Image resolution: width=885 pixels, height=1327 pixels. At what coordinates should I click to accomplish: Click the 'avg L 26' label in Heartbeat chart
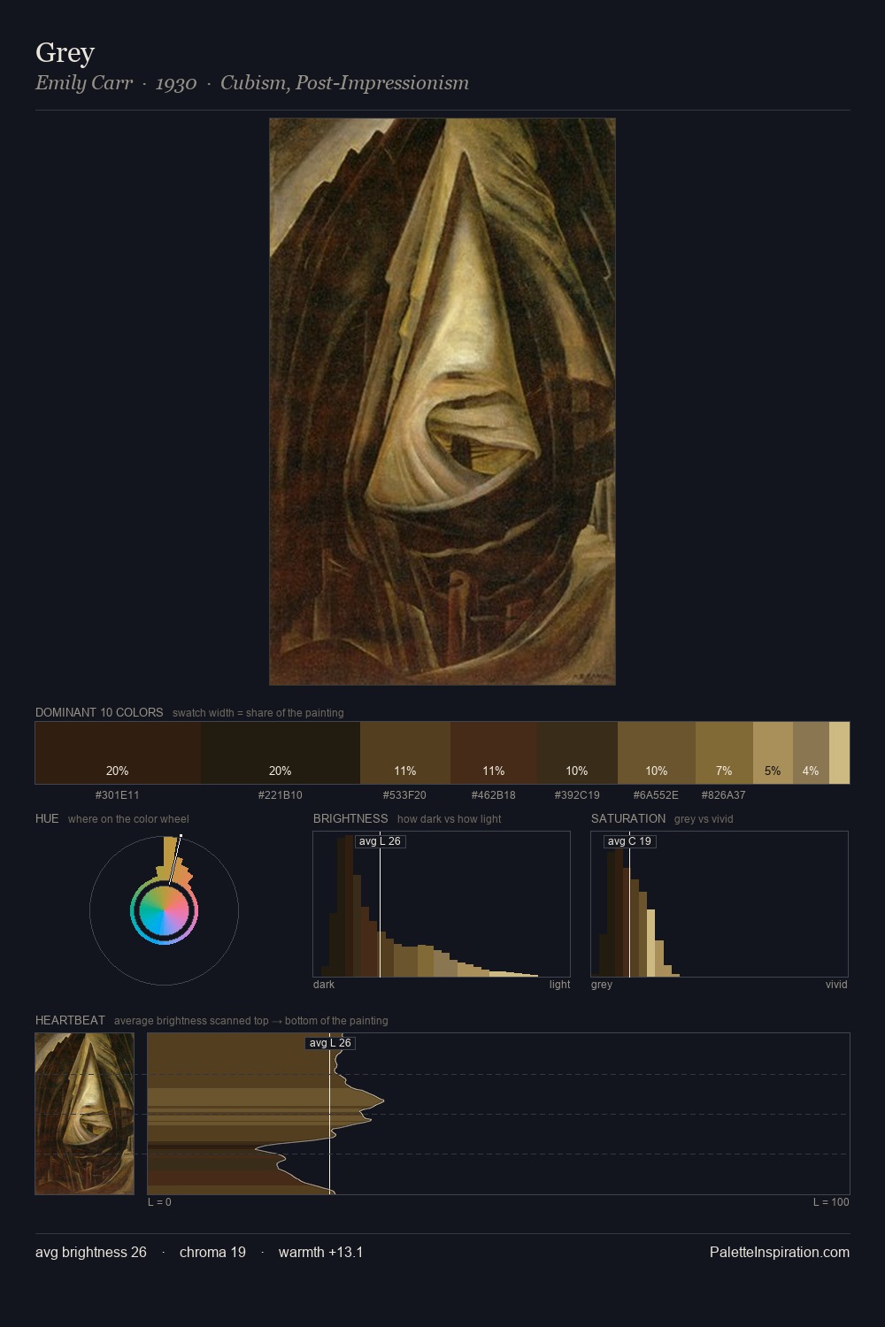(330, 1043)
